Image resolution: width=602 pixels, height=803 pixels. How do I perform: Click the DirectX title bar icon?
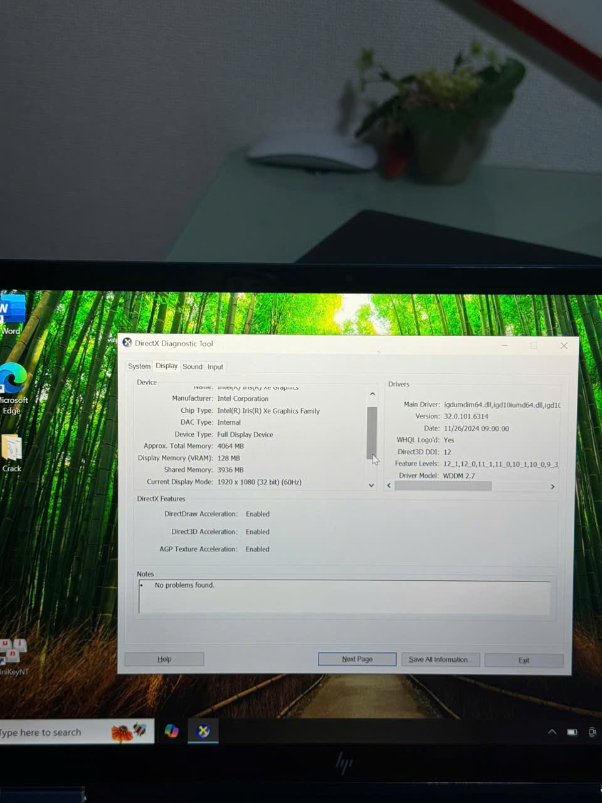point(127,343)
